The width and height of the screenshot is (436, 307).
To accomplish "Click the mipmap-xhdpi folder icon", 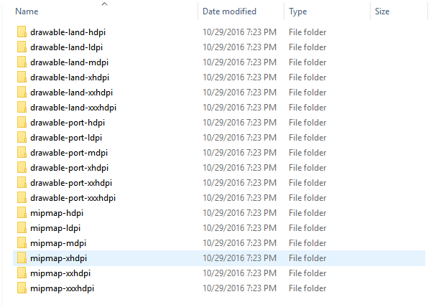I will pos(22,258).
